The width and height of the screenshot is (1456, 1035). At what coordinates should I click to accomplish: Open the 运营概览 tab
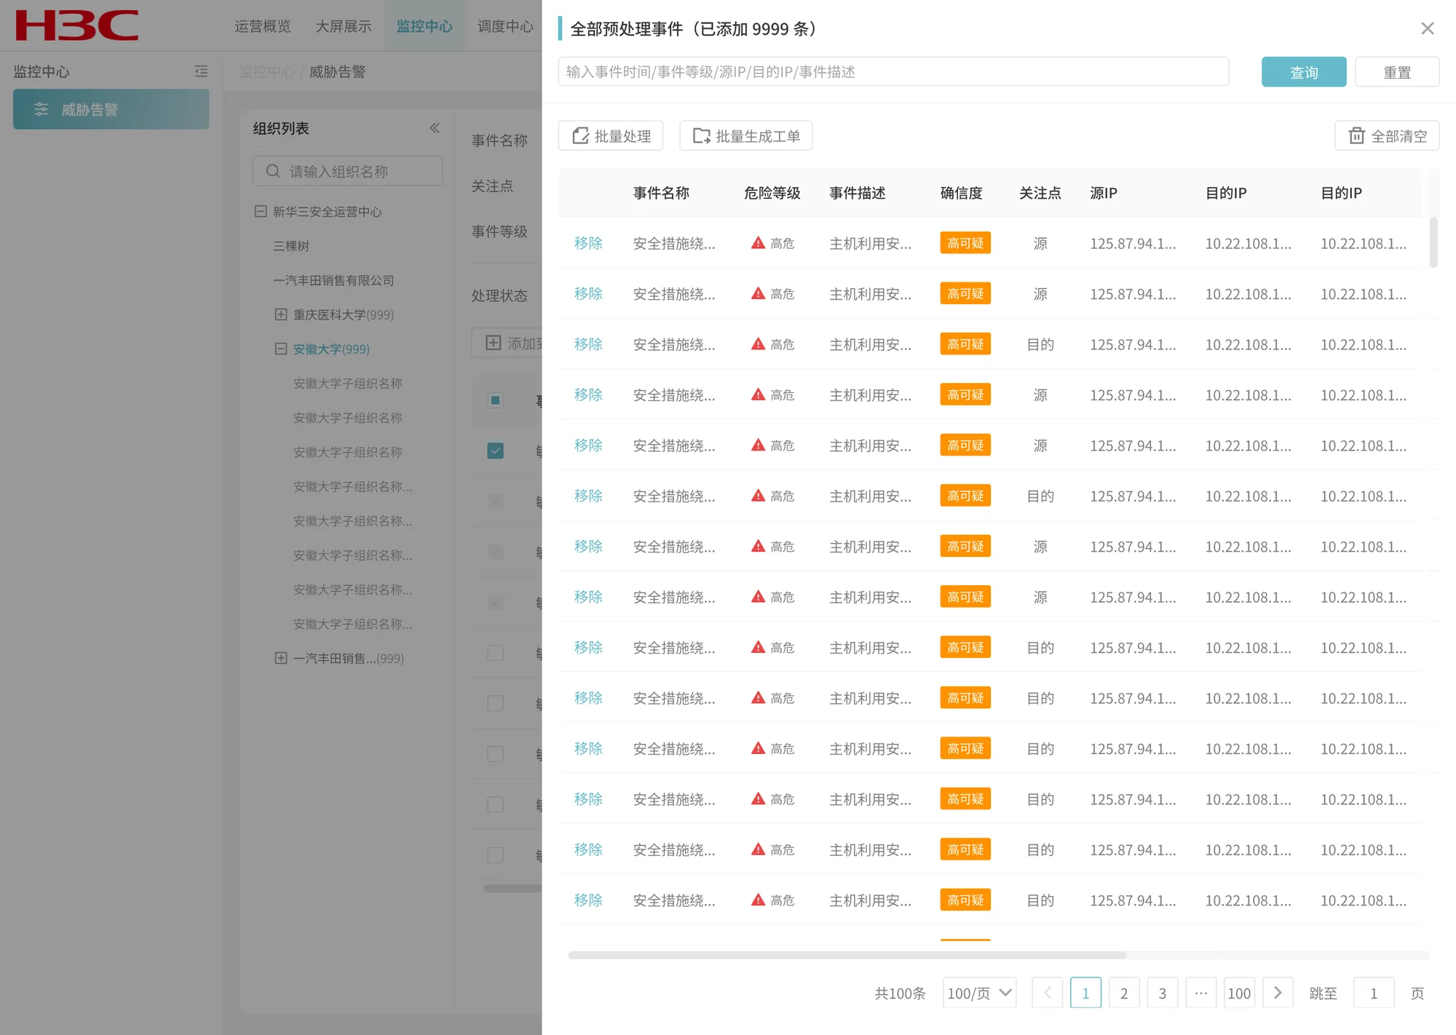(263, 26)
